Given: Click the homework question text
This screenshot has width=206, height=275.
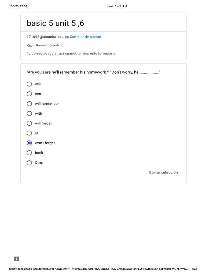Looking at the screenshot, I should [x=93, y=72].
